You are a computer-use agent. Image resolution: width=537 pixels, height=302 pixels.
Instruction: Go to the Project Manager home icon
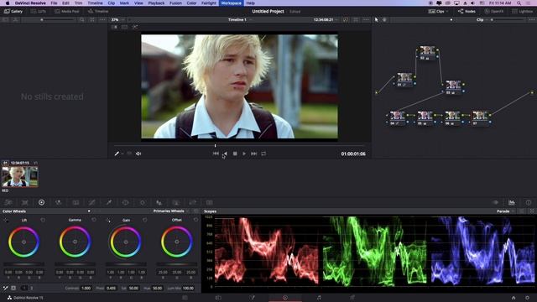click(x=514, y=298)
